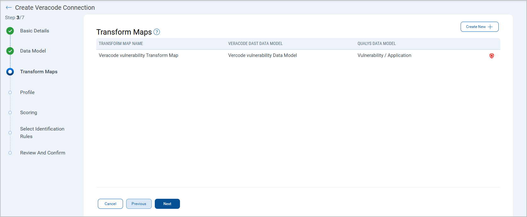
Task: Click the Veracode DAST Data Model header
Action: pyautogui.click(x=255, y=44)
